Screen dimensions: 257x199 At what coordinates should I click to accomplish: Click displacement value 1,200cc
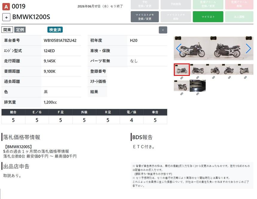point(50,102)
